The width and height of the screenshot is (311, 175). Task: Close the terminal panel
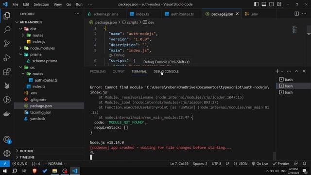point(304,71)
